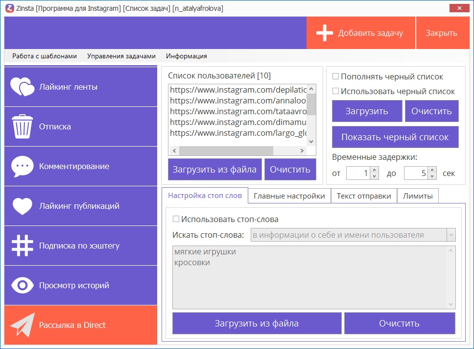Close the Zinsta window with the X
The width and height of the screenshot is (474, 349).
pos(459,8)
